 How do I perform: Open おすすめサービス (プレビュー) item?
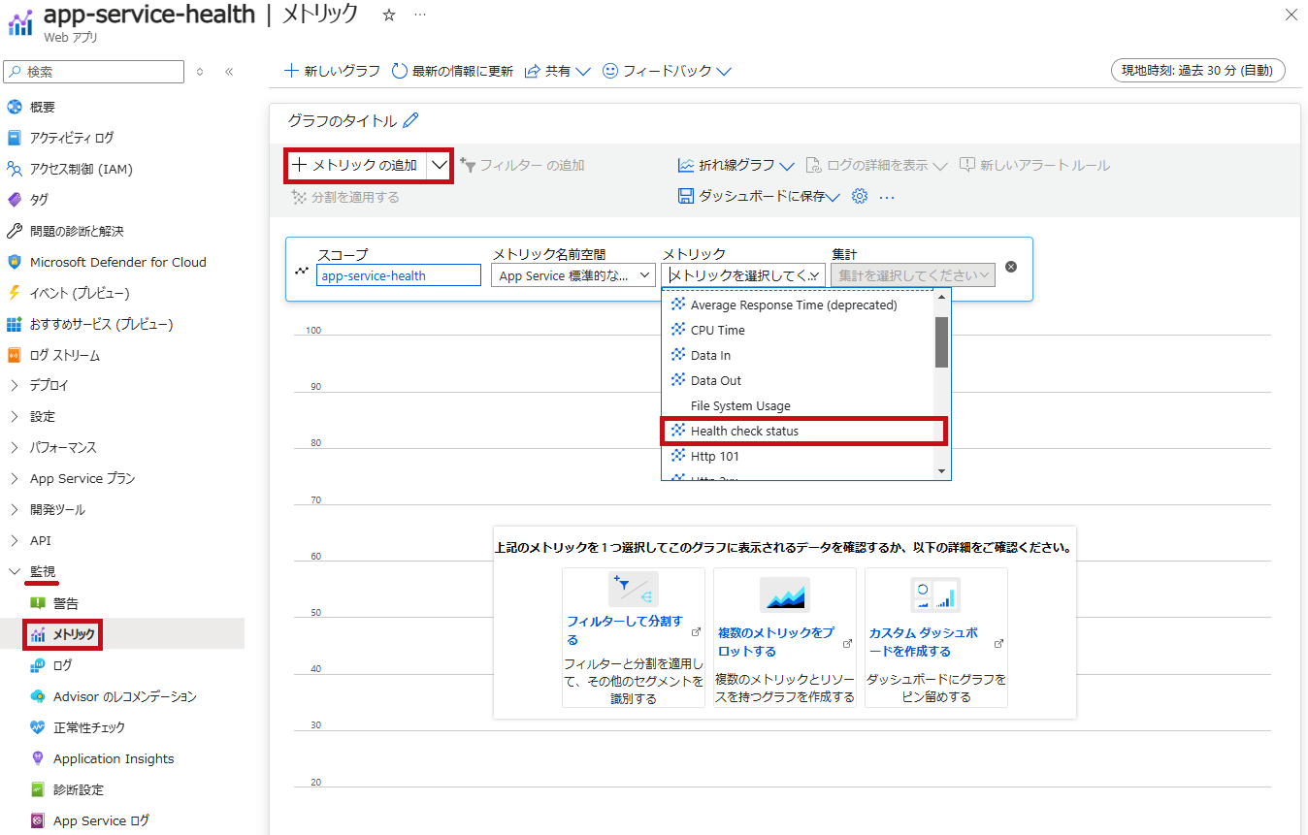101,324
